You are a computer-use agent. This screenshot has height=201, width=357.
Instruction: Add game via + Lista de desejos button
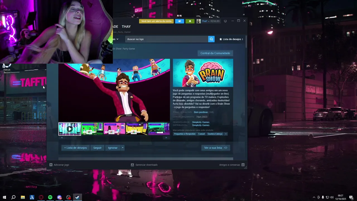coord(76,148)
